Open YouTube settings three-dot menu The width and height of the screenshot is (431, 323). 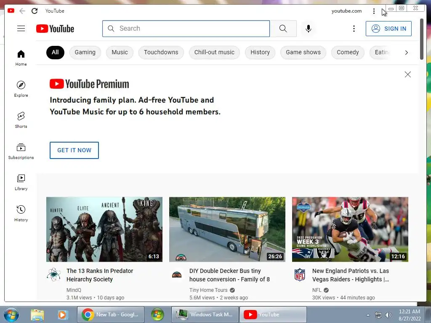click(354, 29)
